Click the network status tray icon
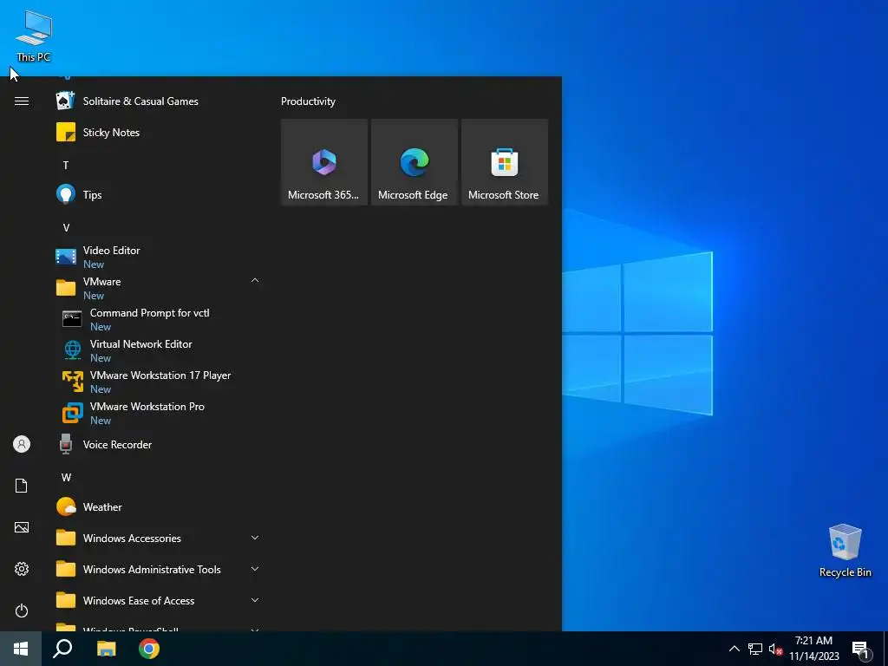 [x=755, y=649]
